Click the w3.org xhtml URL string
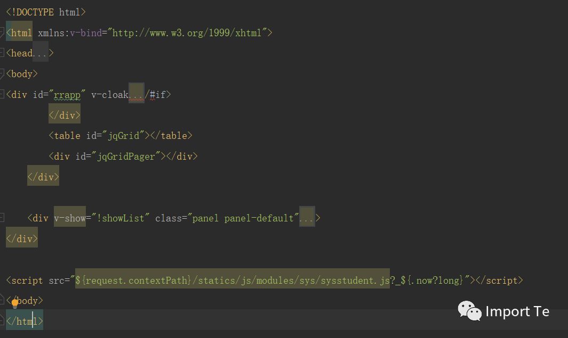The image size is (568, 338). [x=187, y=33]
